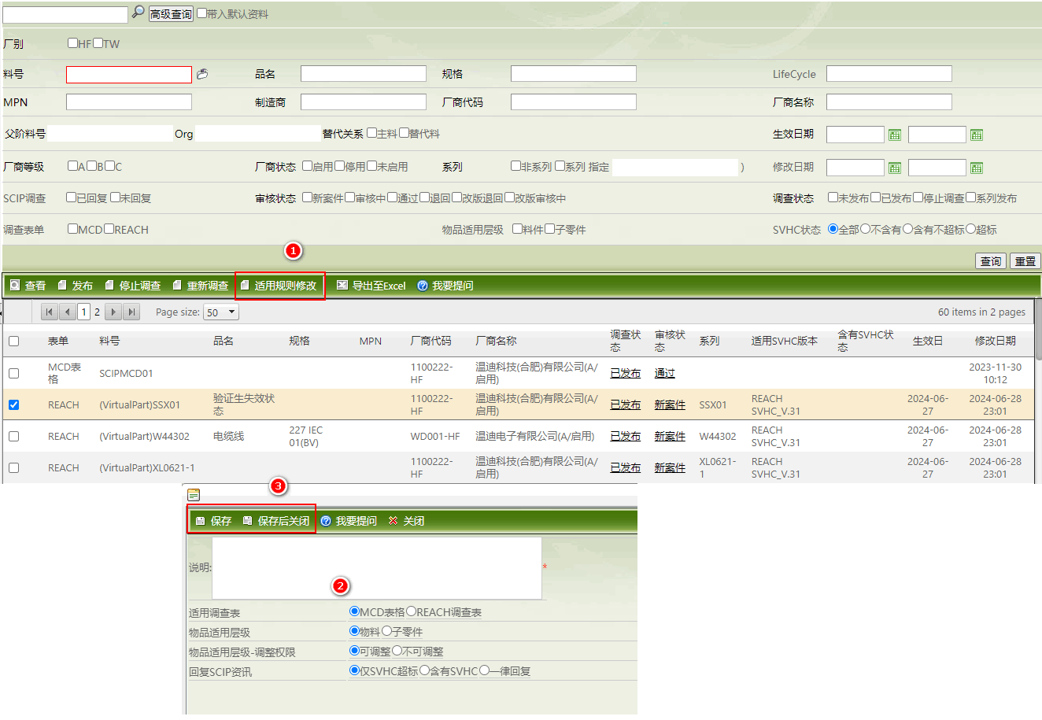The image size is (1042, 720).
Task: Check the HF 厂别 checkbox
Action: 72,43
